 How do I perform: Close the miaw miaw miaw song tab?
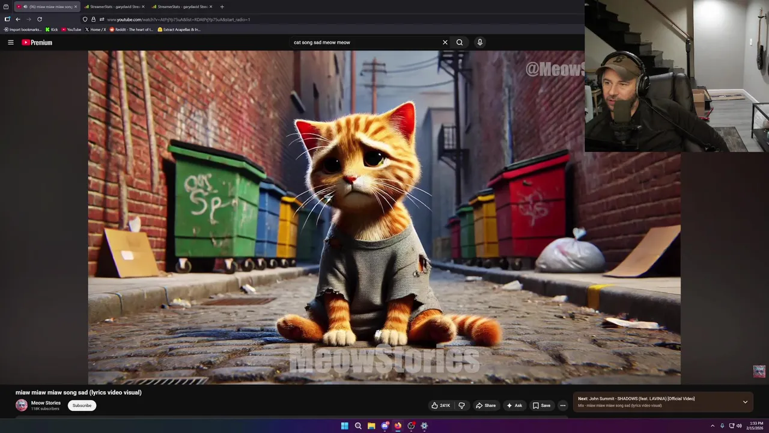click(76, 7)
